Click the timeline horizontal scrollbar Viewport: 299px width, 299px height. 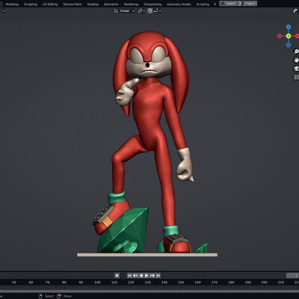click(149, 291)
